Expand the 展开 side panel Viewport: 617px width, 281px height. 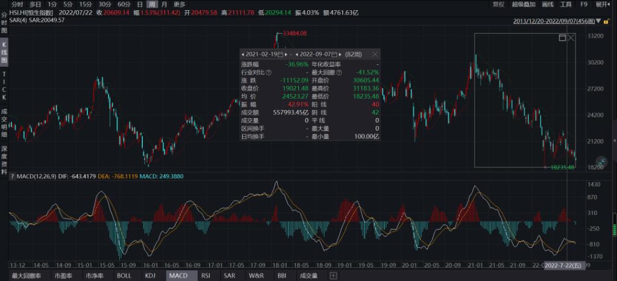coord(602,4)
